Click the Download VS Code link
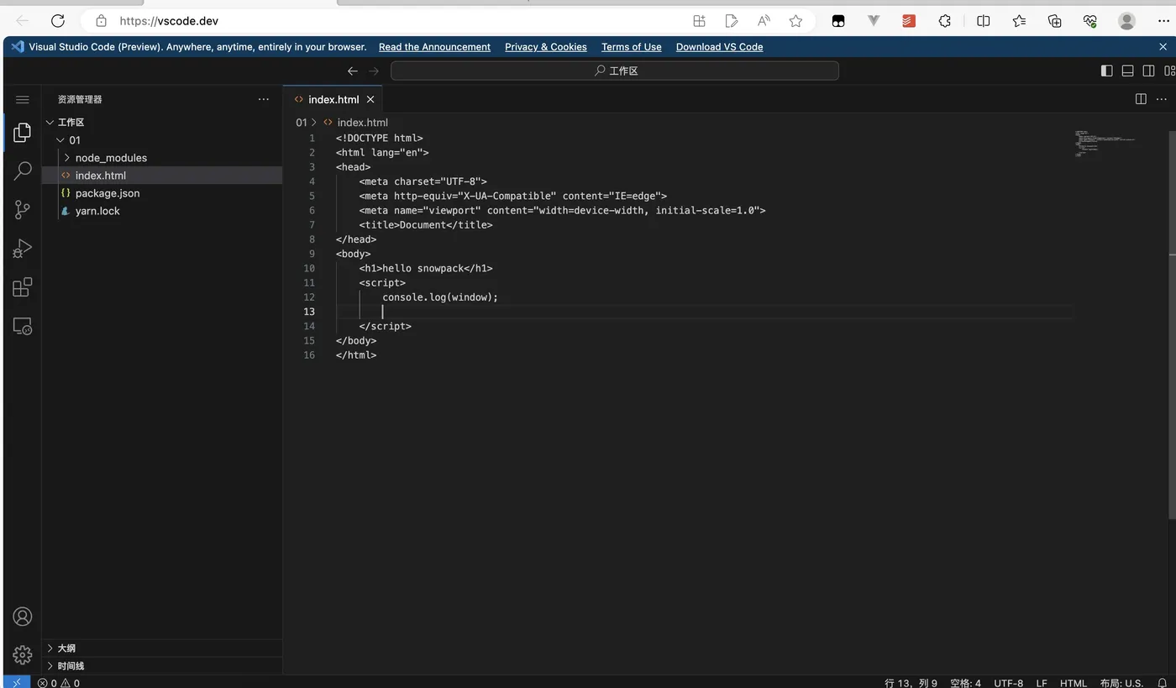 click(x=719, y=47)
